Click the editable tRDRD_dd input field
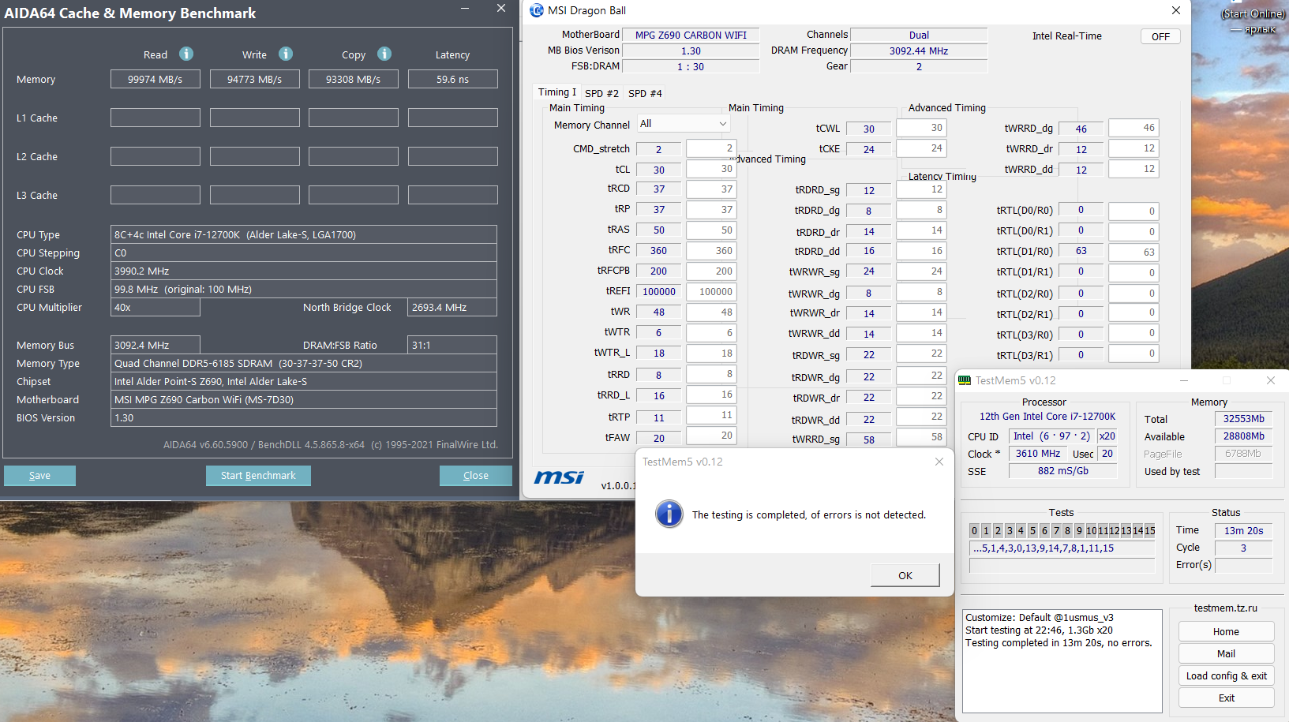Screen dimensions: 1289x722 pos(921,251)
